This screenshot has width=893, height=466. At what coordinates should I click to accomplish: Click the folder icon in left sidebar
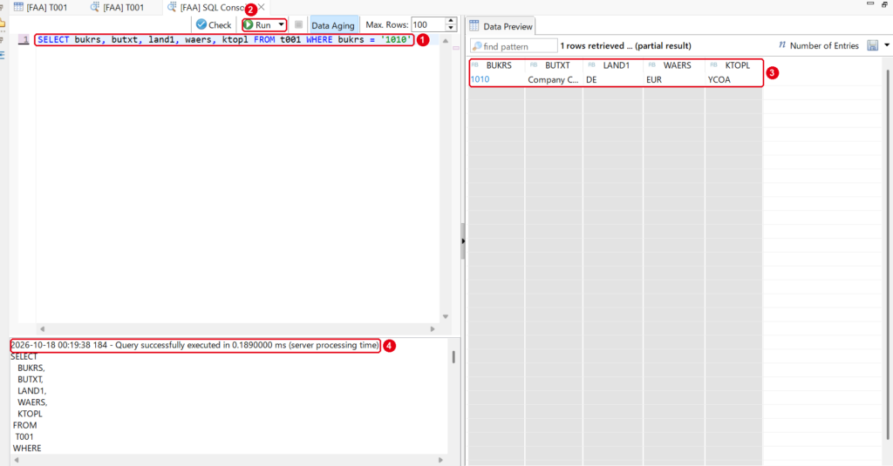point(3,24)
